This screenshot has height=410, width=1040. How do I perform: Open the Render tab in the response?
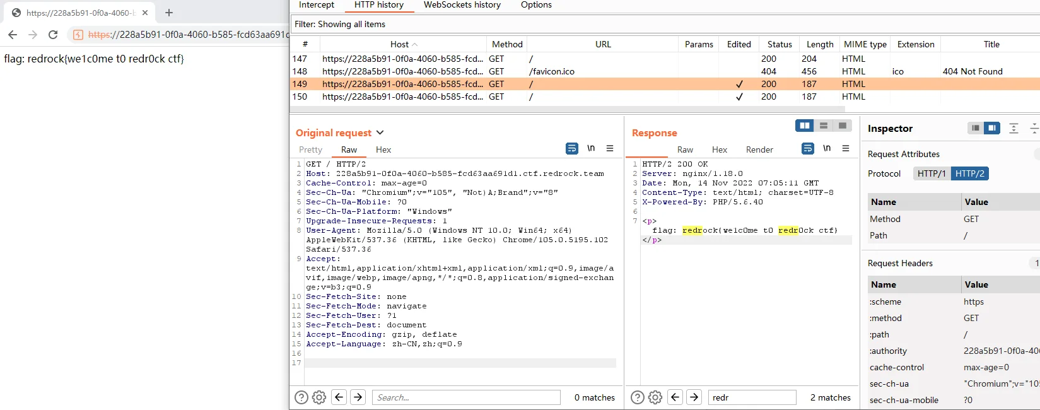[x=759, y=150]
